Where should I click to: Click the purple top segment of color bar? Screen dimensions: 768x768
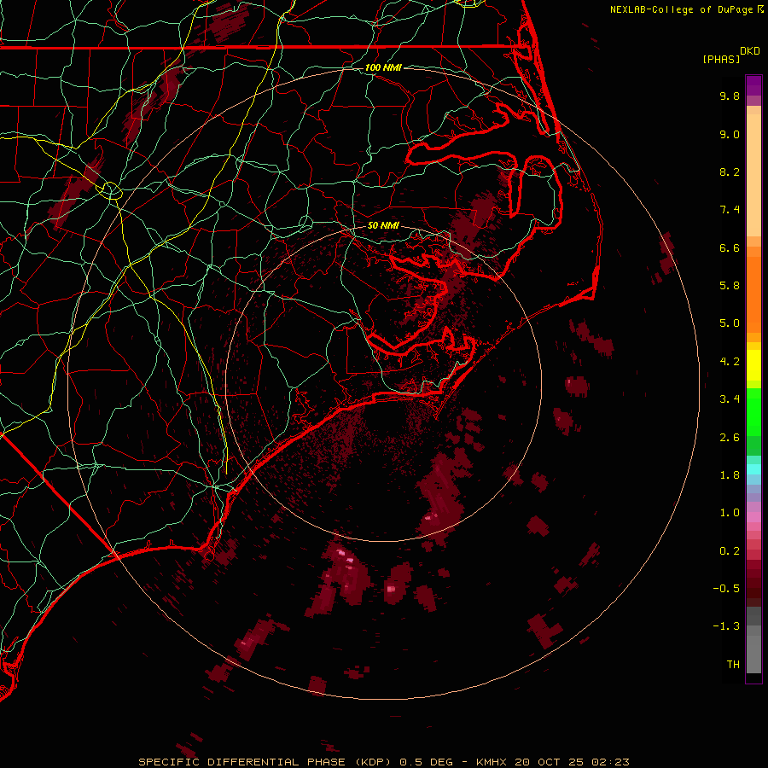pyautogui.click(x=753, y=85)
